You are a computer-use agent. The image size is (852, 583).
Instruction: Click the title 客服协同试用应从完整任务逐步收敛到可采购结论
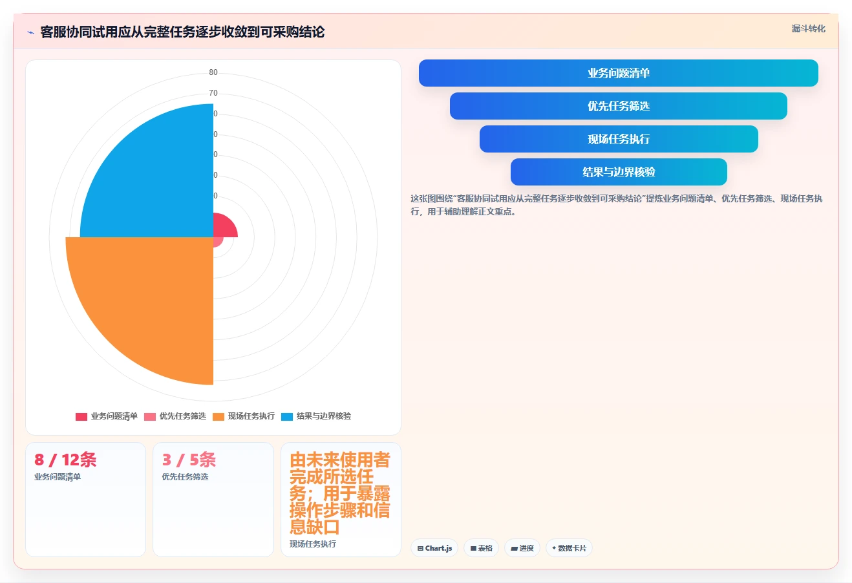[x=182, y=32]
